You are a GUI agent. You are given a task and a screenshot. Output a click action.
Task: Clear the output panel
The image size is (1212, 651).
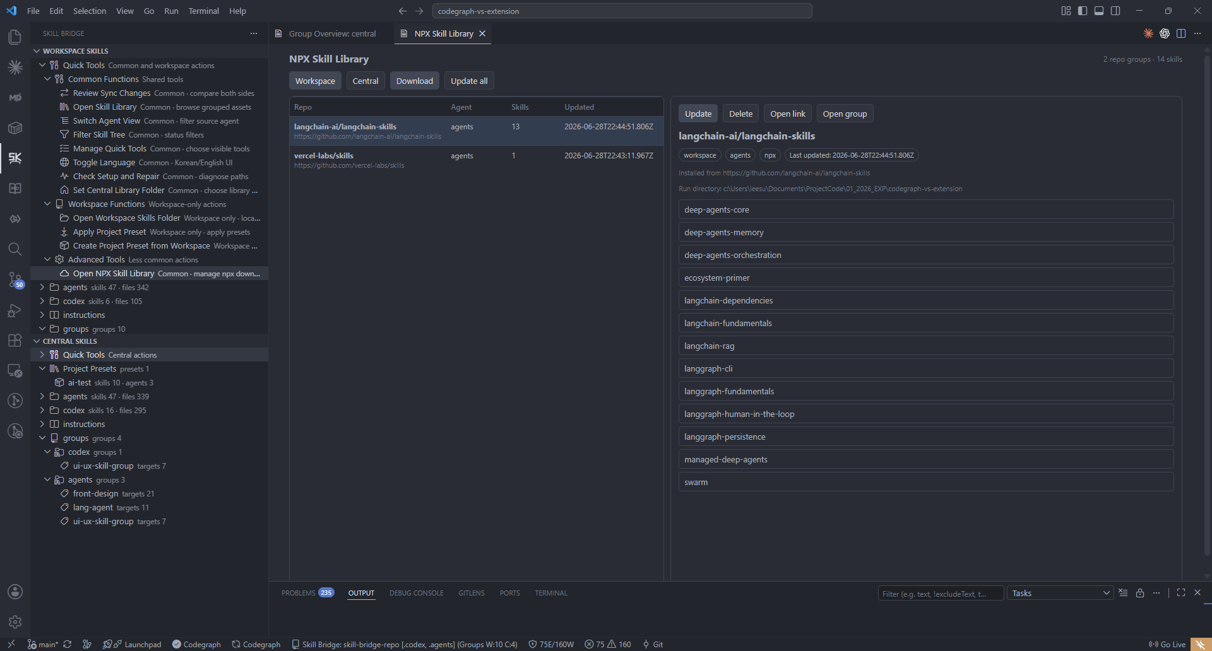click(1123, 593)
